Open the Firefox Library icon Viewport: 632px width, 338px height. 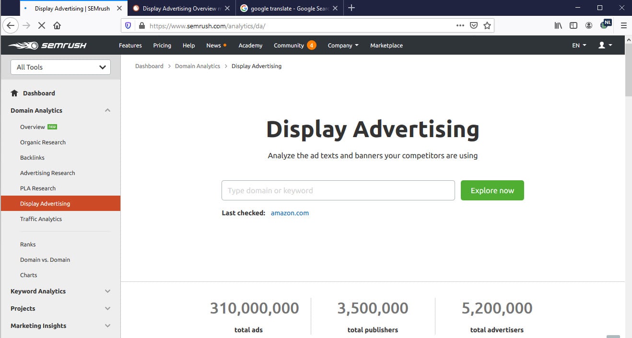point(558,25)
